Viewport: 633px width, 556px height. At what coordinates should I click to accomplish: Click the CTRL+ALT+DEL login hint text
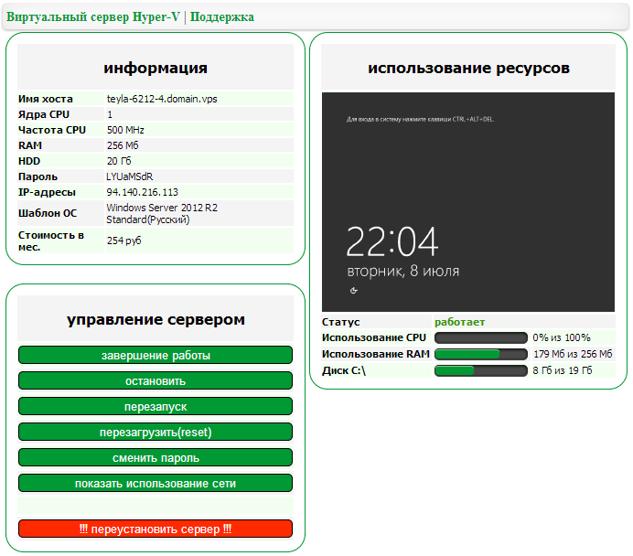pos(420,119)
